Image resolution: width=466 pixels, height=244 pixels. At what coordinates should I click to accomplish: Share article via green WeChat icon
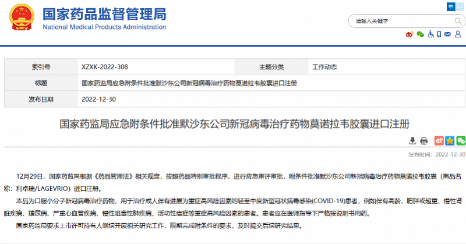[x=461, y=140]
